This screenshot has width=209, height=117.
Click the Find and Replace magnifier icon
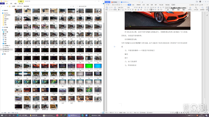tap(203, 8)
